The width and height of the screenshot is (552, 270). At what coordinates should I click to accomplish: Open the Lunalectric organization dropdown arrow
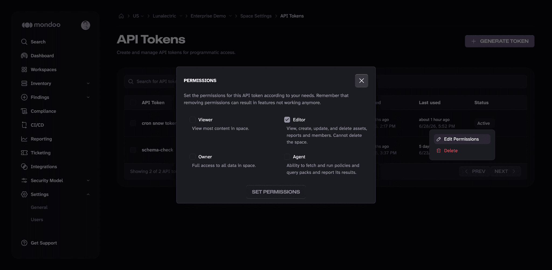[x=181, y=16]
